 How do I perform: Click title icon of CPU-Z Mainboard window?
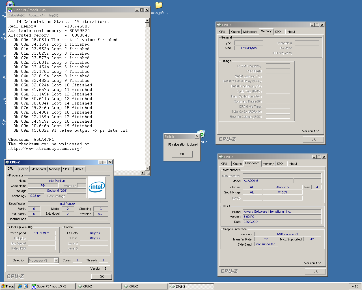(x=221, y=157)
